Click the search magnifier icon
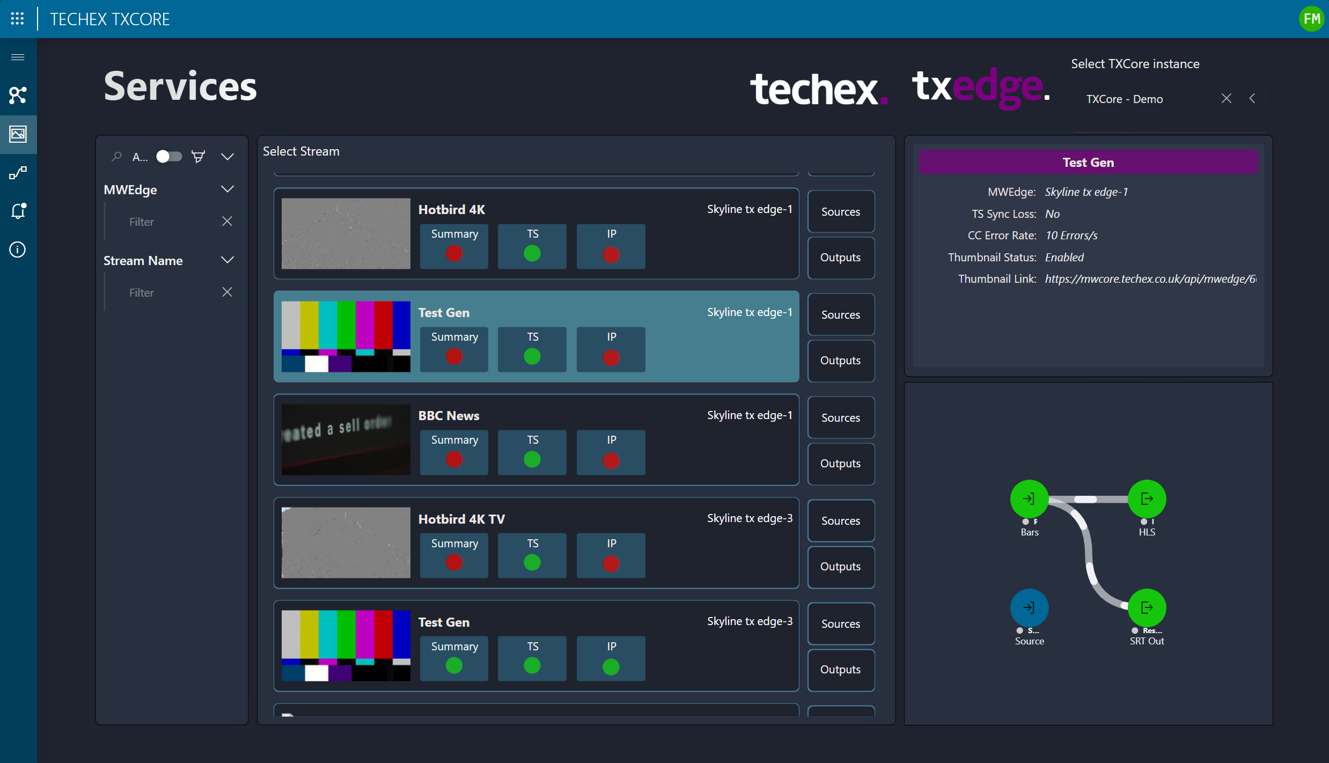The width and height of the screenshot is (1329, 763). click(116, 157)
